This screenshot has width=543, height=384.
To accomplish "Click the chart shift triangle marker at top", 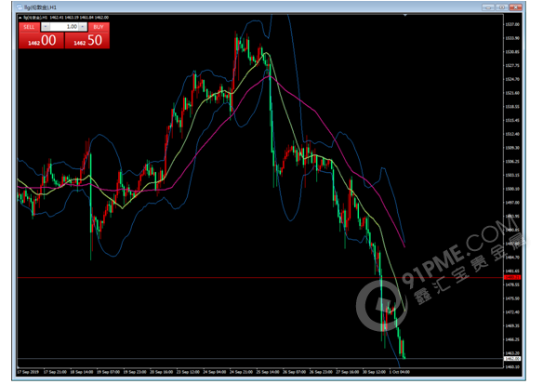I will click(404, 15).
